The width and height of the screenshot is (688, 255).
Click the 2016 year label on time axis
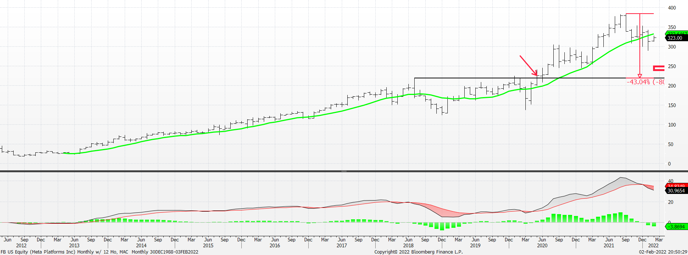pyautogui.click(x=275, y=245)
